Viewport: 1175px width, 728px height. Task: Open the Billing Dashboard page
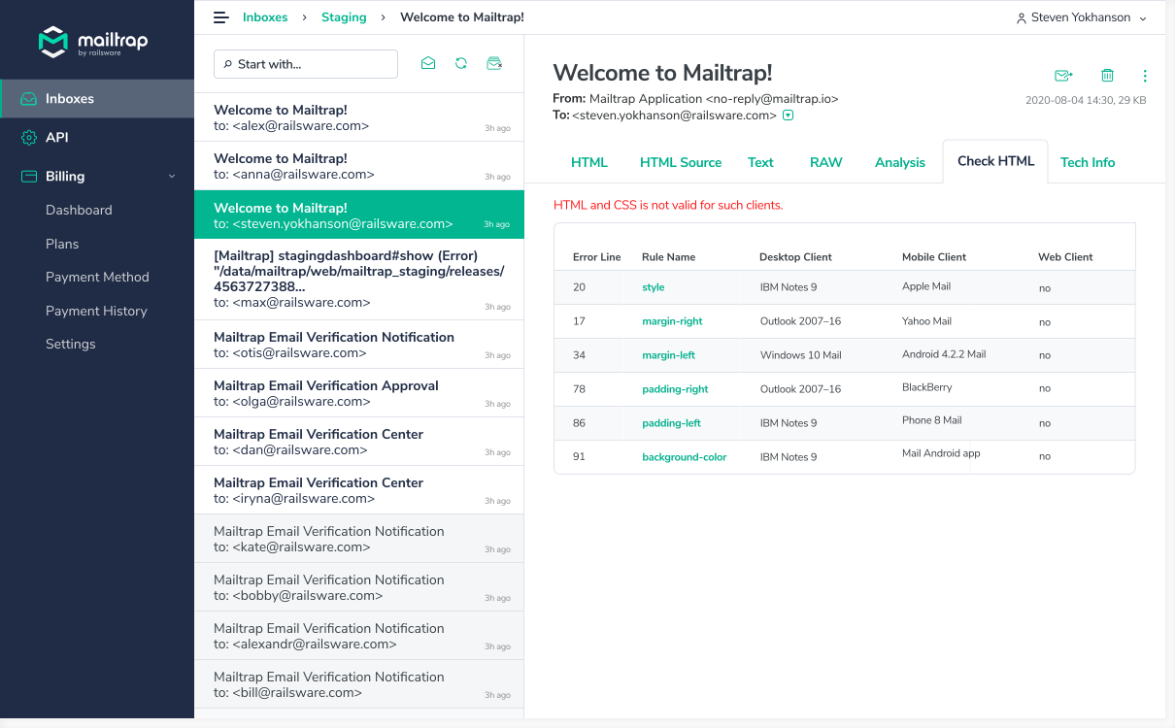point(79,210)
